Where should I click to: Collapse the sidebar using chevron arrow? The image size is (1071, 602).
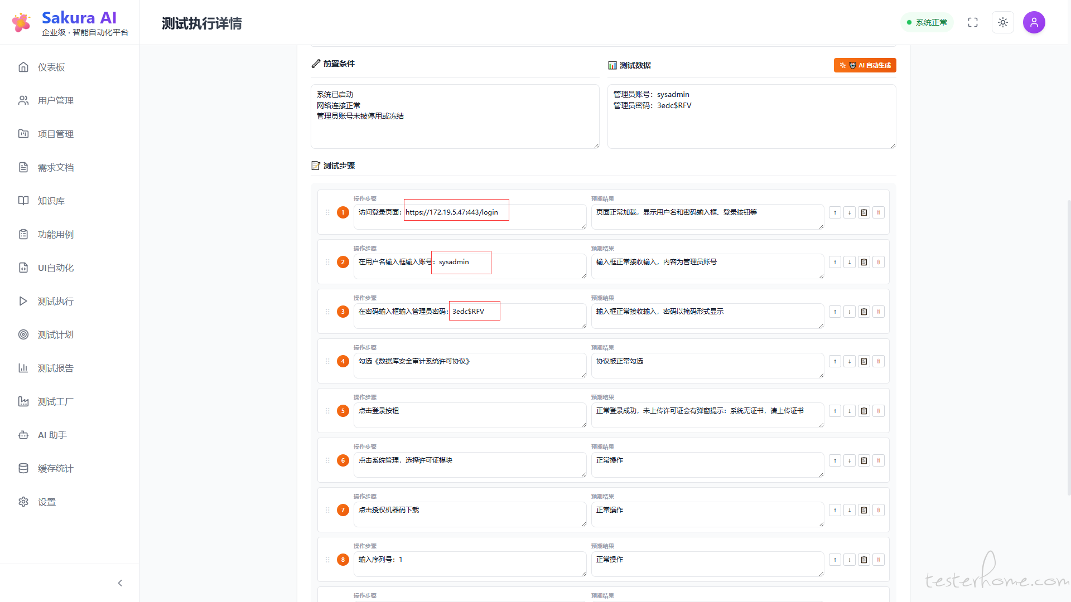tap(120, 583)
